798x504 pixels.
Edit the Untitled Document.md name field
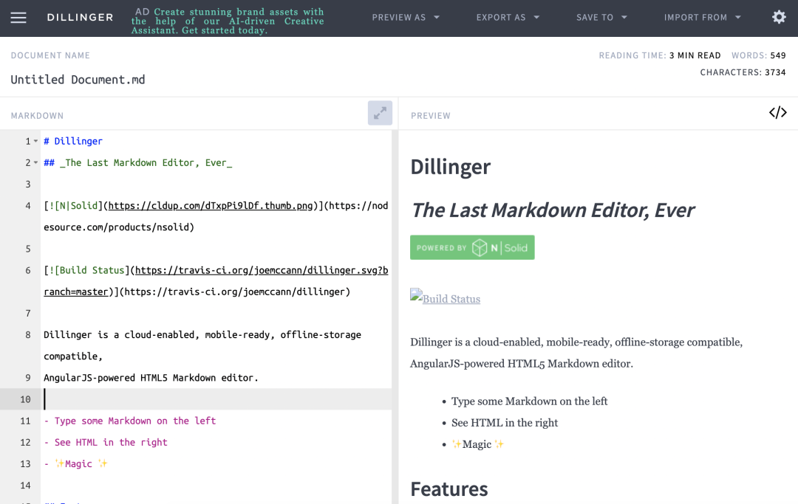[x=78, y=80]
